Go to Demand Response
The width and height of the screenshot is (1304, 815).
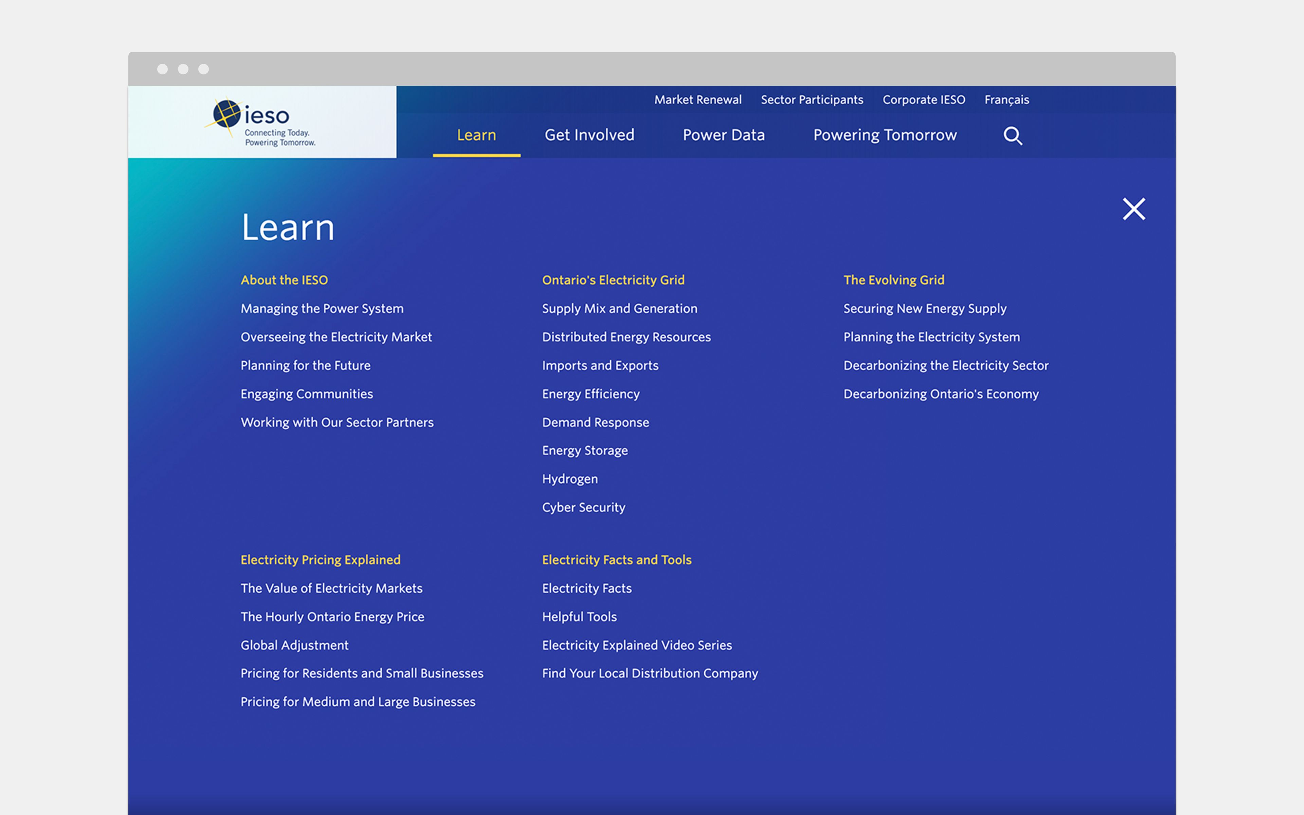click(x=595, y=422)
